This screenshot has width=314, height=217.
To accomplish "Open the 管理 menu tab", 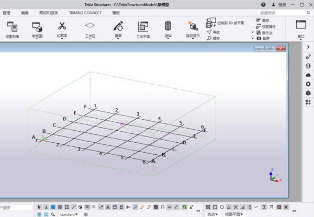I will pyautogui.click(x=6, y=13).
